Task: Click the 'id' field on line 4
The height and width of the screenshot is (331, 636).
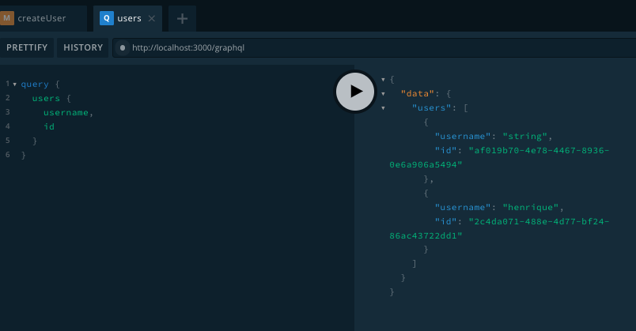Action: coord(49,127)
